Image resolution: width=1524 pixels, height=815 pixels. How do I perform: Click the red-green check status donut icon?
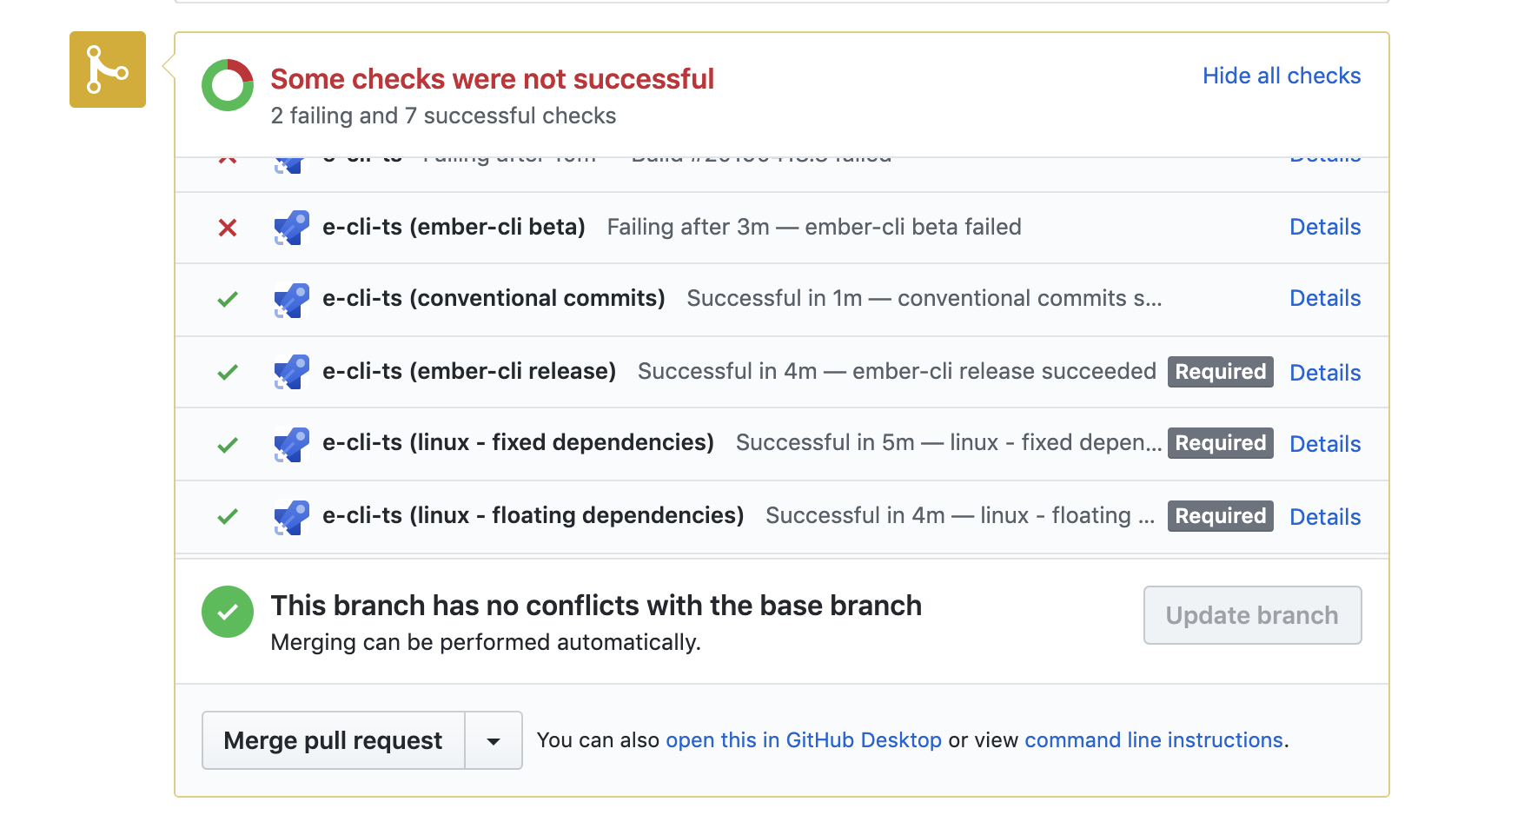pyautogui.click(x=228, y=85)
